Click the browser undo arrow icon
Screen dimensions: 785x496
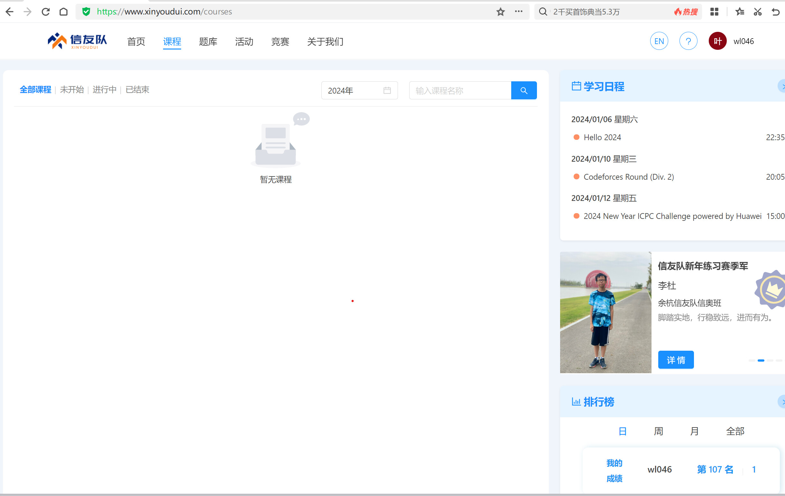click(776, 12)
